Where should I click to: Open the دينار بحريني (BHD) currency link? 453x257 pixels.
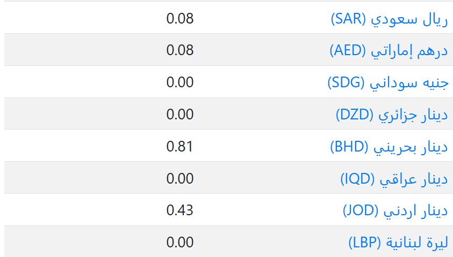tap(389, 147)
